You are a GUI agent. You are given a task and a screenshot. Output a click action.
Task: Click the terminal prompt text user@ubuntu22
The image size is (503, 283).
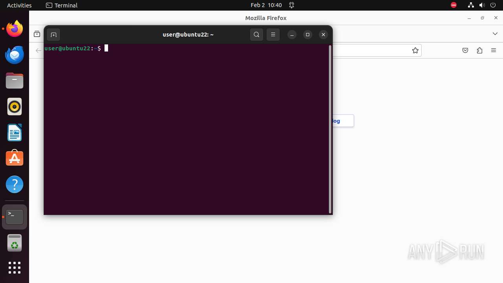(x=68, y=48)
